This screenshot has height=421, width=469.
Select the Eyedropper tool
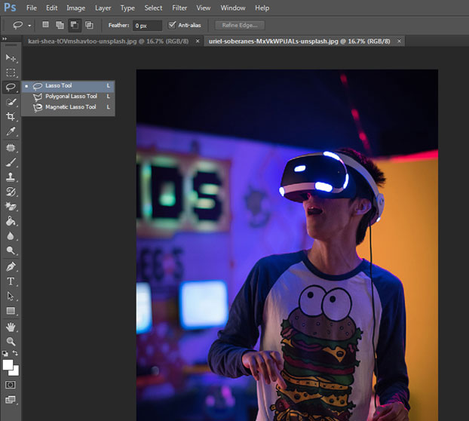click(x=11, y=132)
